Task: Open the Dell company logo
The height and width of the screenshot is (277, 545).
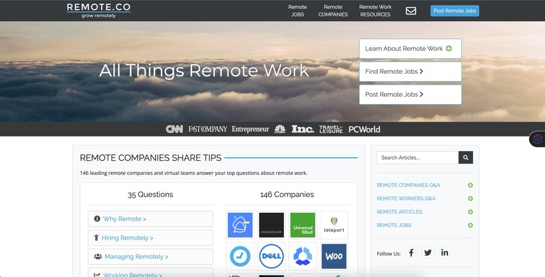Action: (271, 256)
